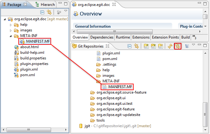
Task: Toggle Link with Editor in Git Repositories
Action: (x=178, y=46)
